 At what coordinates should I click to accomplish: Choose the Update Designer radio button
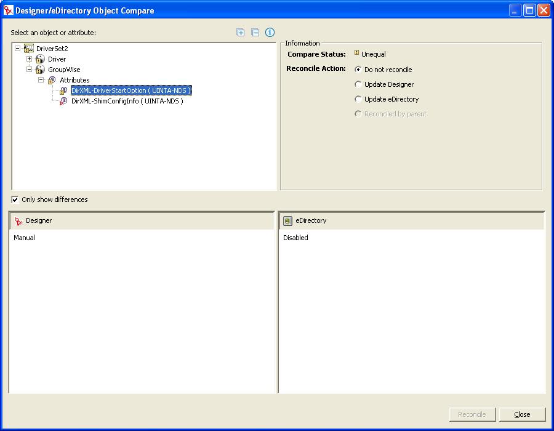click(x=358, y=84)
